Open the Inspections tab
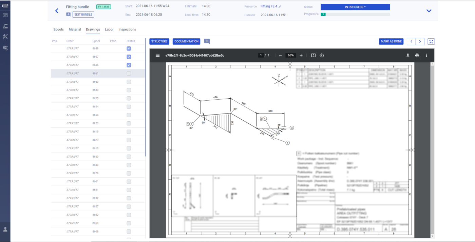The image size is (475, 242). [x=127, y=29]
